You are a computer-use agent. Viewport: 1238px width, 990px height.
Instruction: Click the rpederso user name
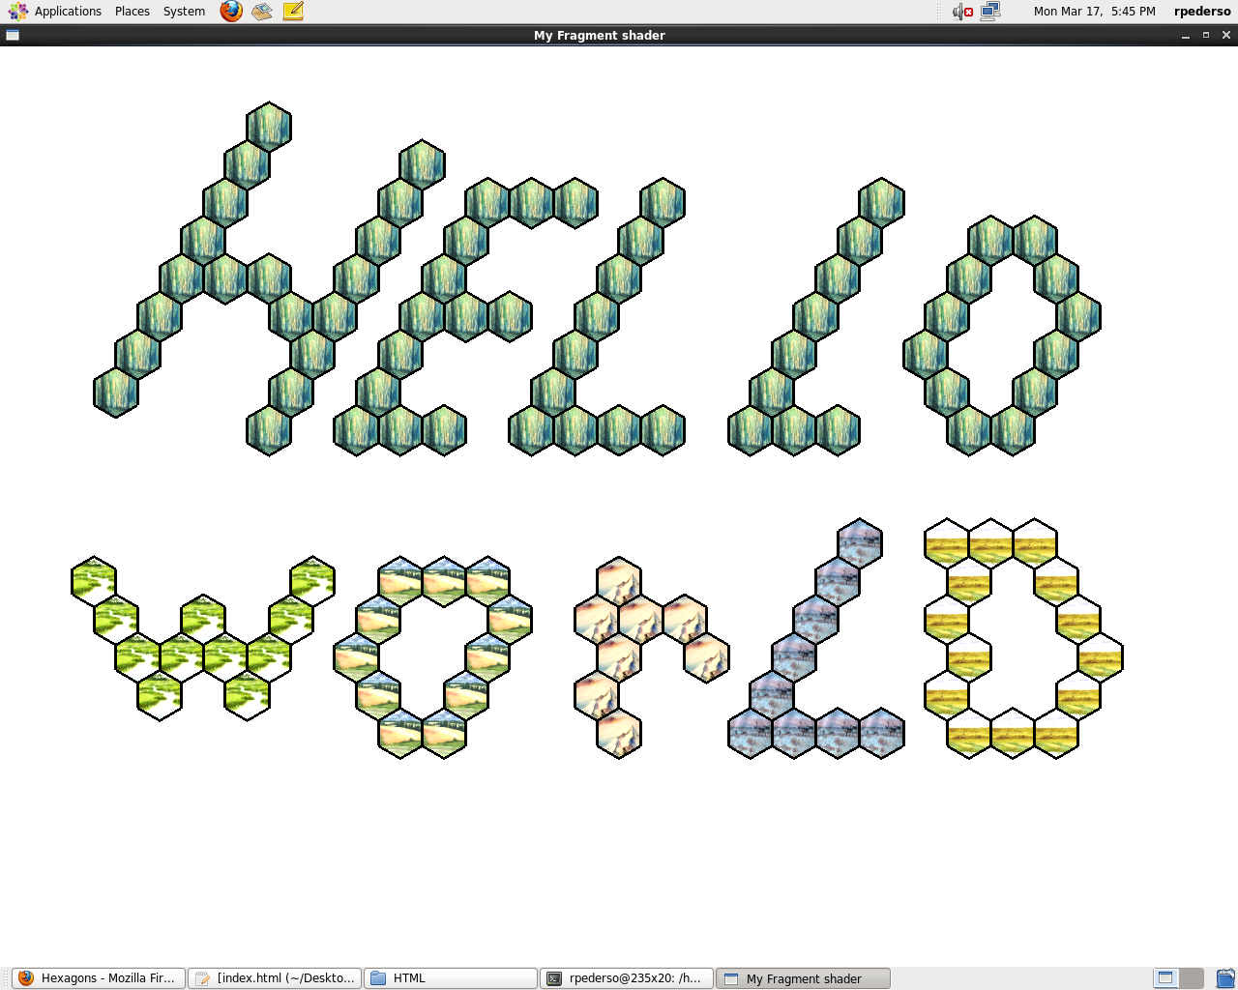click(x=1202, y=12)
